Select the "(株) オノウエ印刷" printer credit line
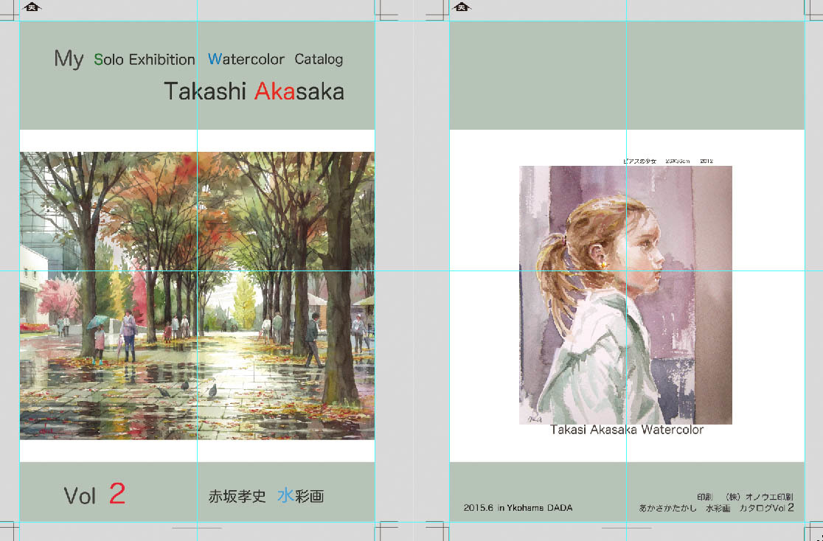Screen dimensions: 823x541 [x=745, y=496]
